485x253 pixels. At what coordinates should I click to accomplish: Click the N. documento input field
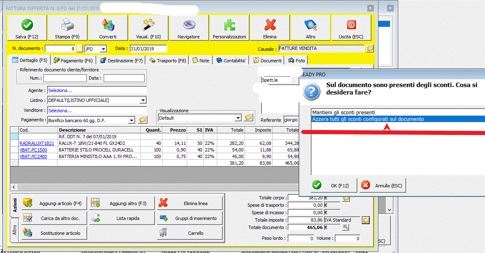click(x=60, y=49)
